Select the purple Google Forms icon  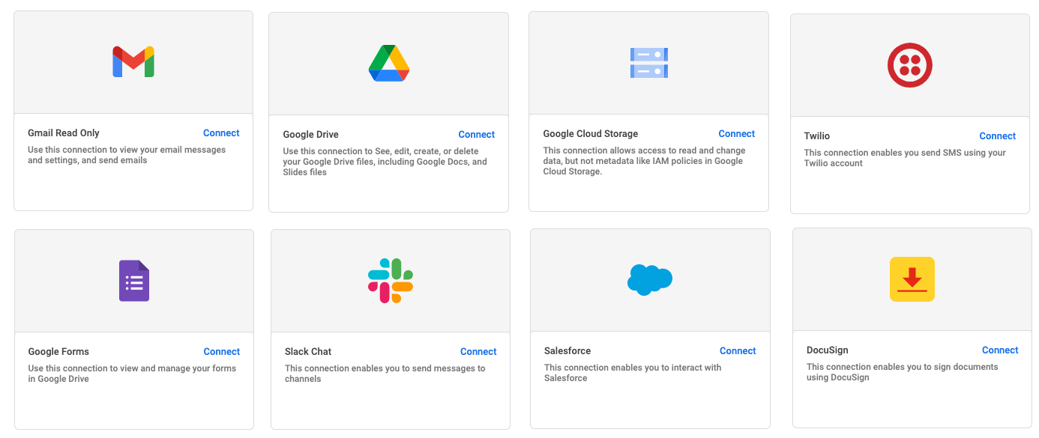point(133,279)
